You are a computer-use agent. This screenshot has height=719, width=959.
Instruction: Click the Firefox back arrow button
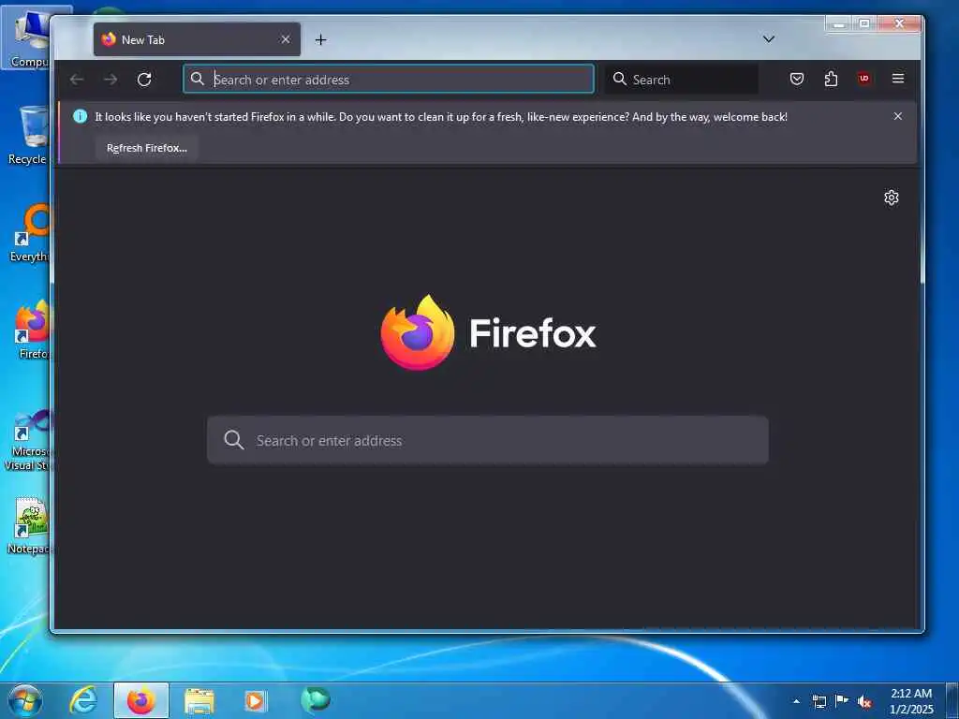pyautogui.click(x=77, y=80)
